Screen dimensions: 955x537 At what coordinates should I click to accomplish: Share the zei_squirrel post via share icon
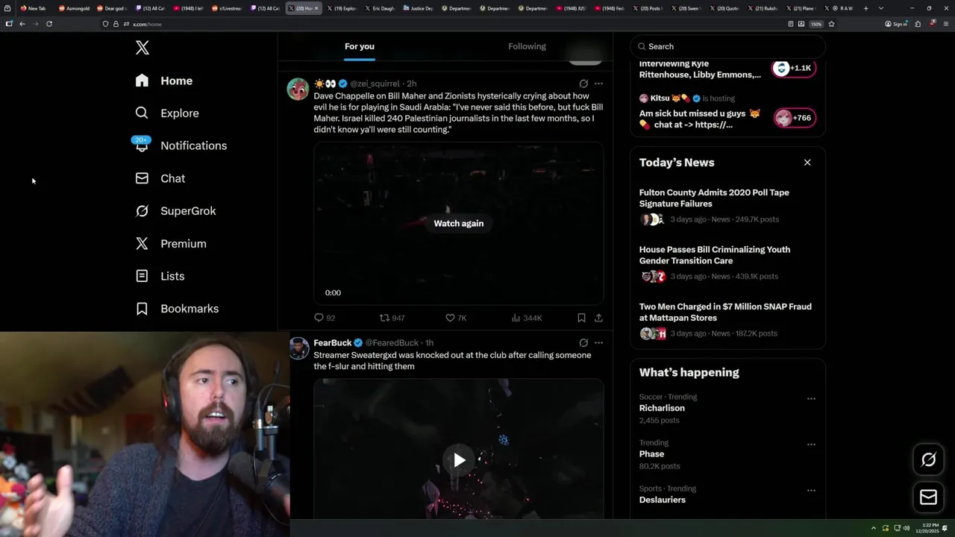pos(598,318)
